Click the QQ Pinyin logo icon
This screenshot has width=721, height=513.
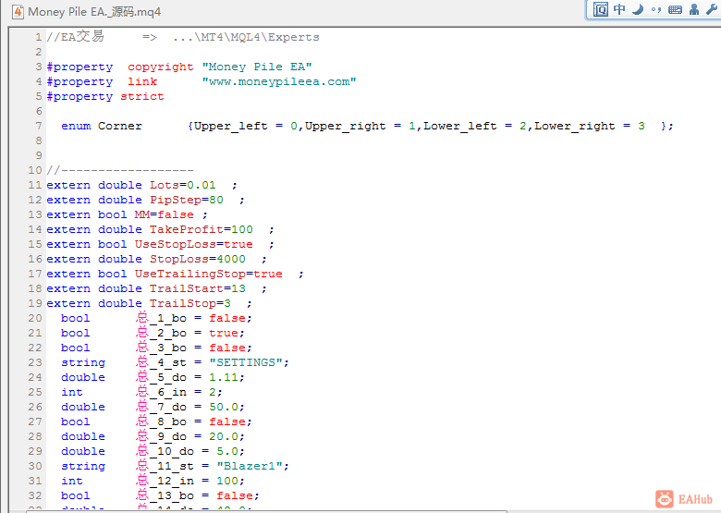click(601, 9)
